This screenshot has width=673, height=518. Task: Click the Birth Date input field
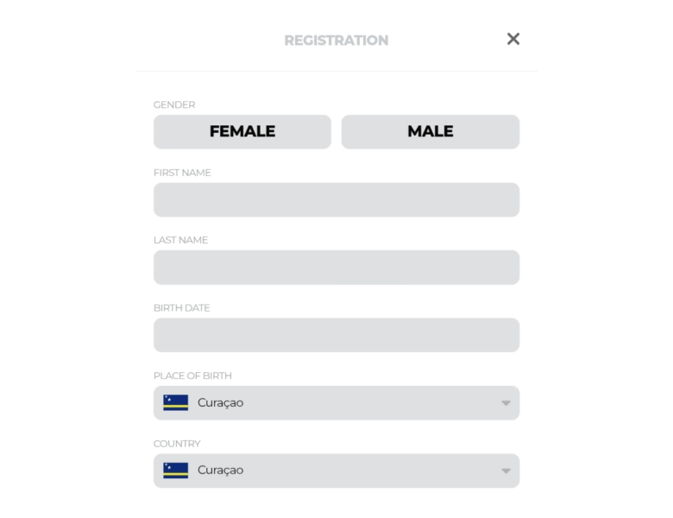click(x=336, y=335)
